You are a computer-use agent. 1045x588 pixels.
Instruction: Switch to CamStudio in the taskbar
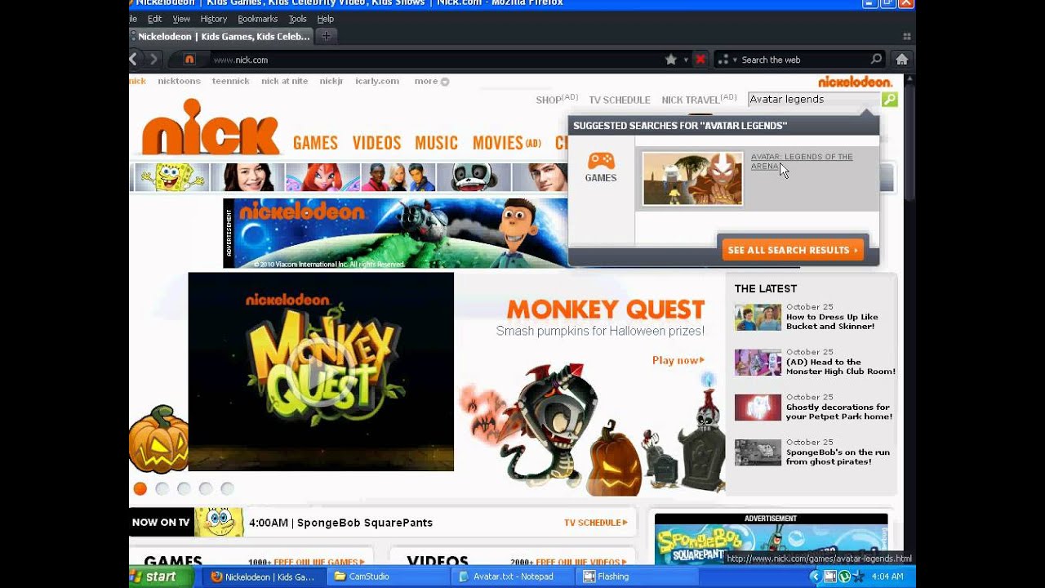(388, 577)
